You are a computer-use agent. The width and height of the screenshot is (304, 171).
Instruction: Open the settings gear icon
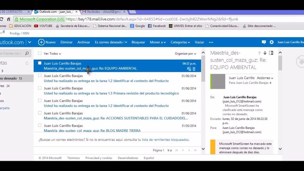[x=272, y=42]
